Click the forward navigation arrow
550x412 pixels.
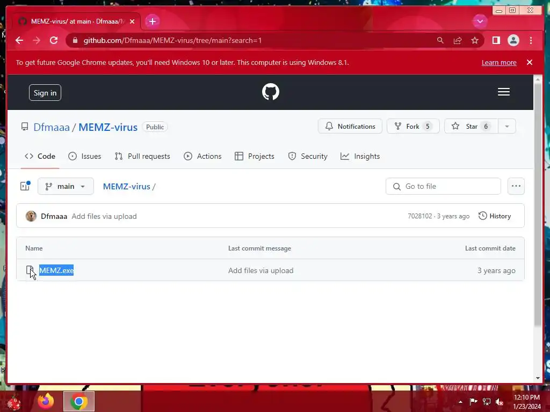tap(37, 40)
